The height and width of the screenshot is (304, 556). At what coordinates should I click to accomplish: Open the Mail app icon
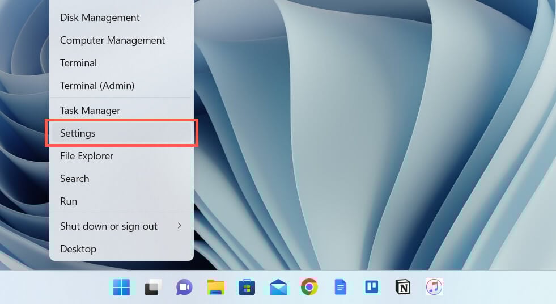click(278, 287)
